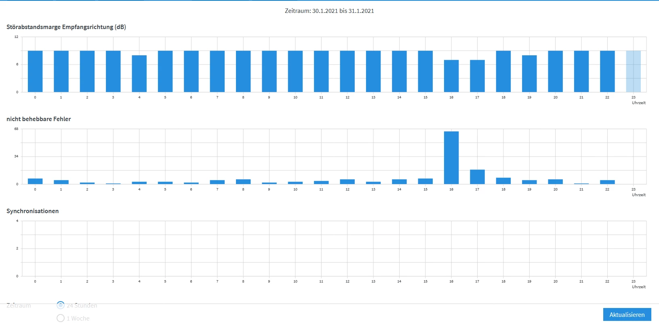Click the tallest error bar at hour 16
This screenshot has height=331, width=659.
click(x=451, y=157)
